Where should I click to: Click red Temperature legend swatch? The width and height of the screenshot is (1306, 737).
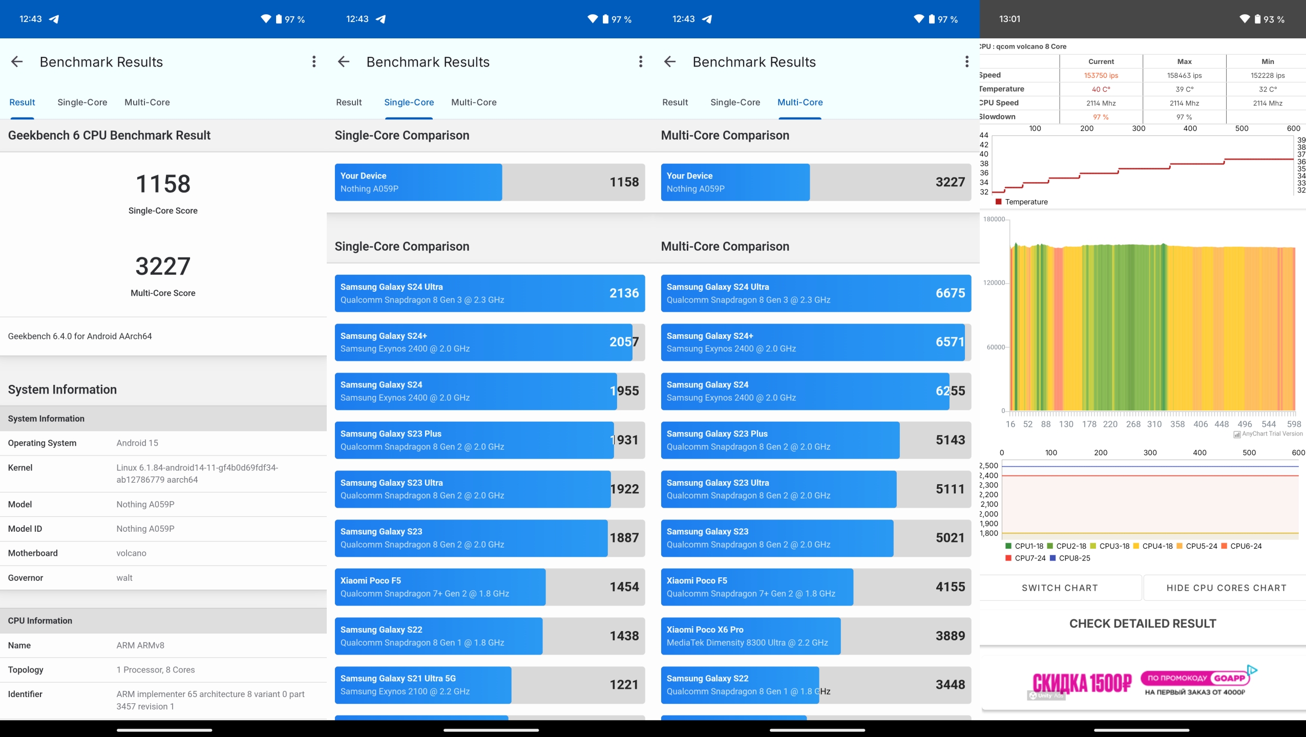click(998, 202)
